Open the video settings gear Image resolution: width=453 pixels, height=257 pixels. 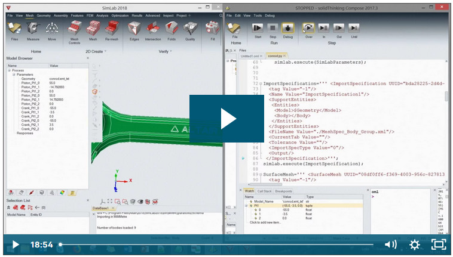[414, 244]
